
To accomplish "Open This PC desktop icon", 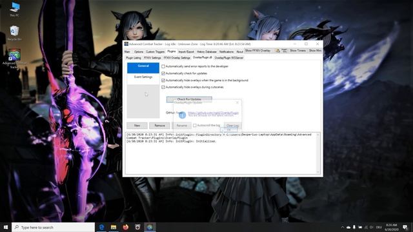I will [14, 9].
